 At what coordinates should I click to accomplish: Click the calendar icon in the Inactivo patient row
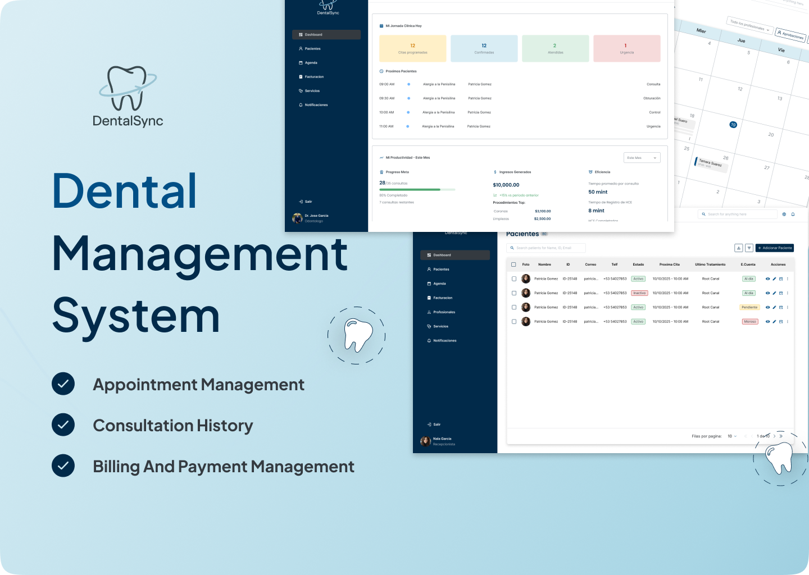point(781,293)
